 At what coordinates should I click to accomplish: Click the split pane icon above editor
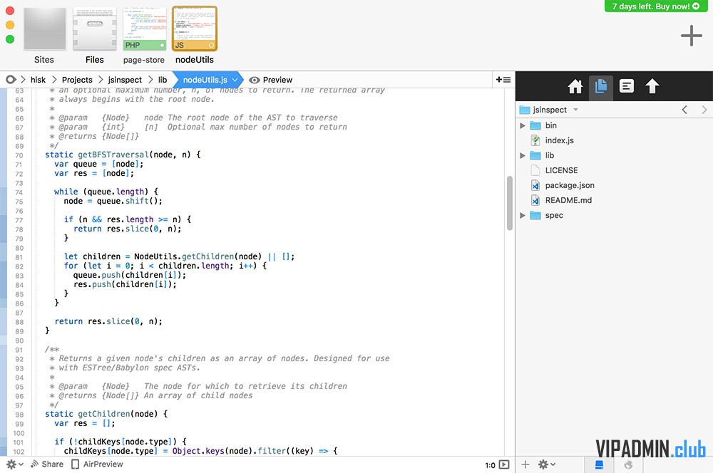click(503, 80)
